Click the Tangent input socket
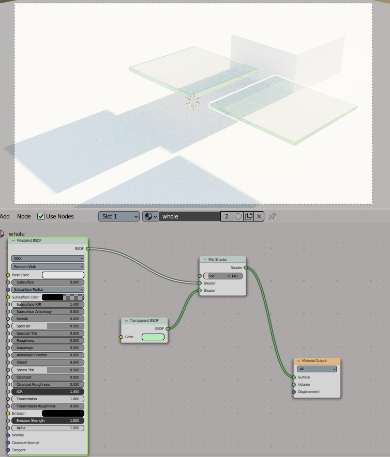 pyautogui.click(x=8, y=450)
